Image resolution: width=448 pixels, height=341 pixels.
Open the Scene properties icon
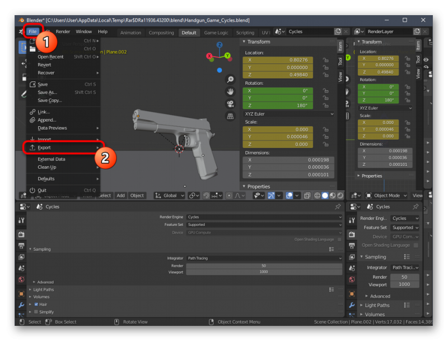point(21,268)
